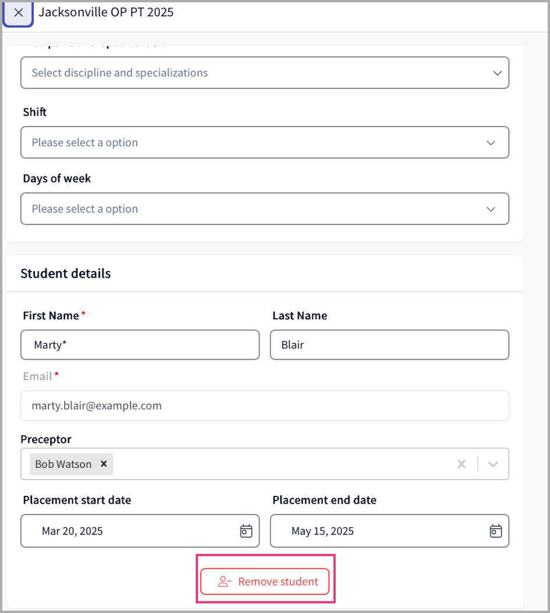This screenshot has height=613, width=550.
Task: Focus the Last Name field containing Blair
Action: (x=389, y=345)
